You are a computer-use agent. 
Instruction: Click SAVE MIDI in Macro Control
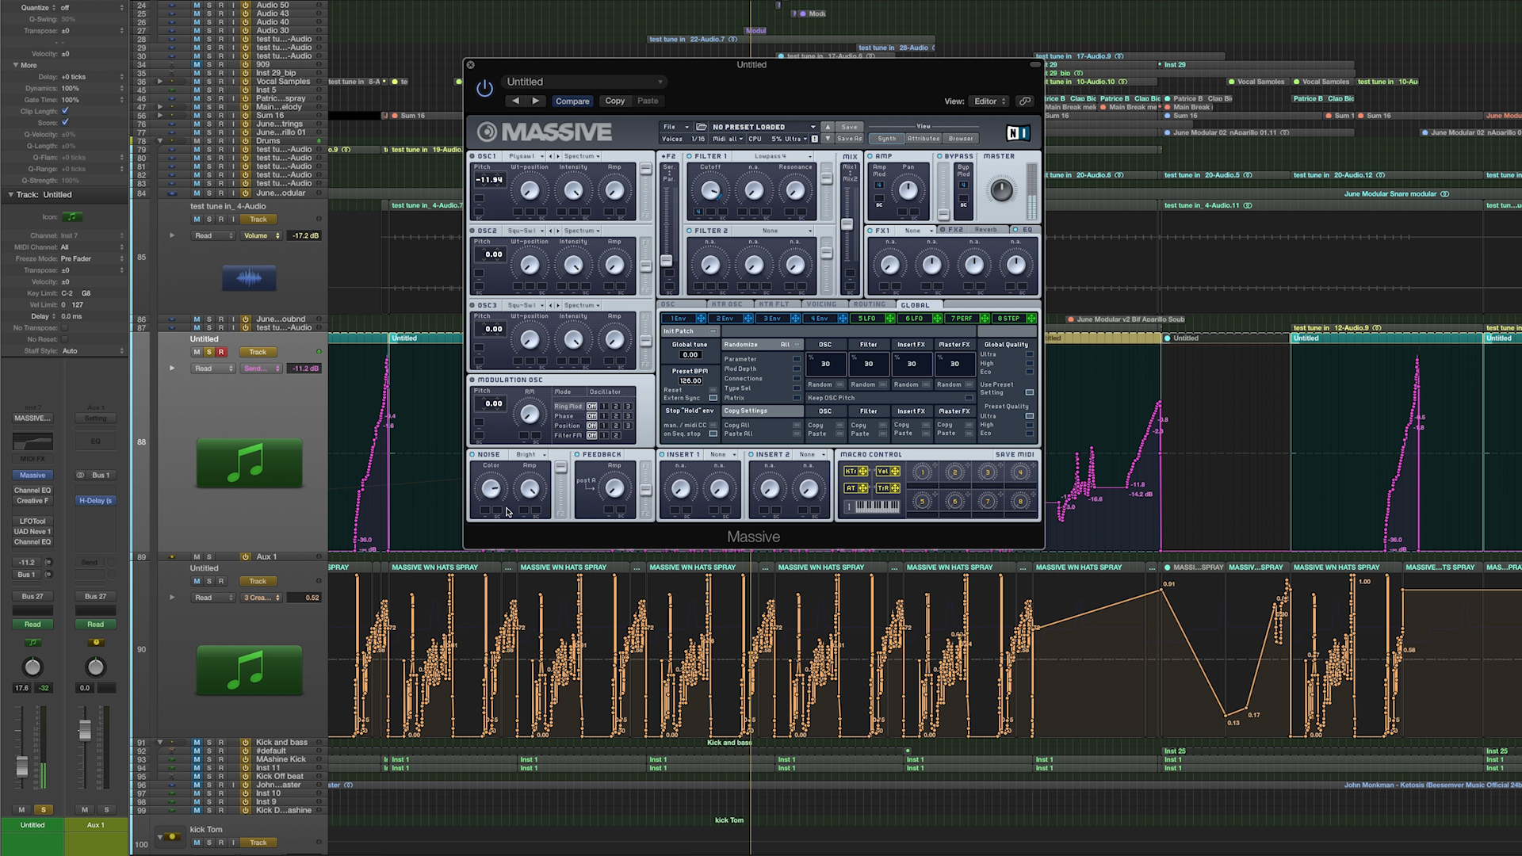pyautogui.click(x=1015, y=455)
